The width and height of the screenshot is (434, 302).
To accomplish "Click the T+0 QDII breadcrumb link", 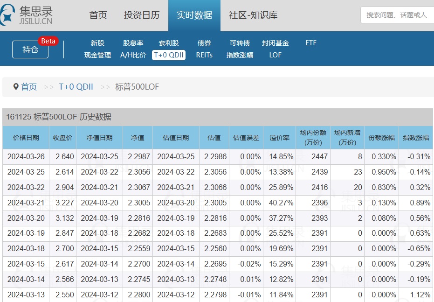I will click(76, 87).
